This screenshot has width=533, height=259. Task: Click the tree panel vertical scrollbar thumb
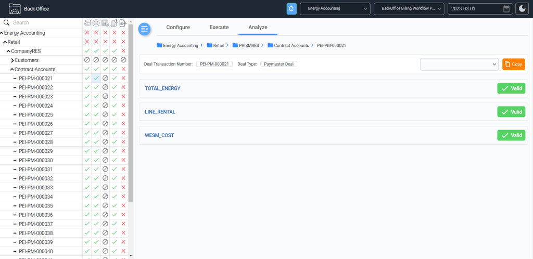pyautogui.click(x=131, y=113)
